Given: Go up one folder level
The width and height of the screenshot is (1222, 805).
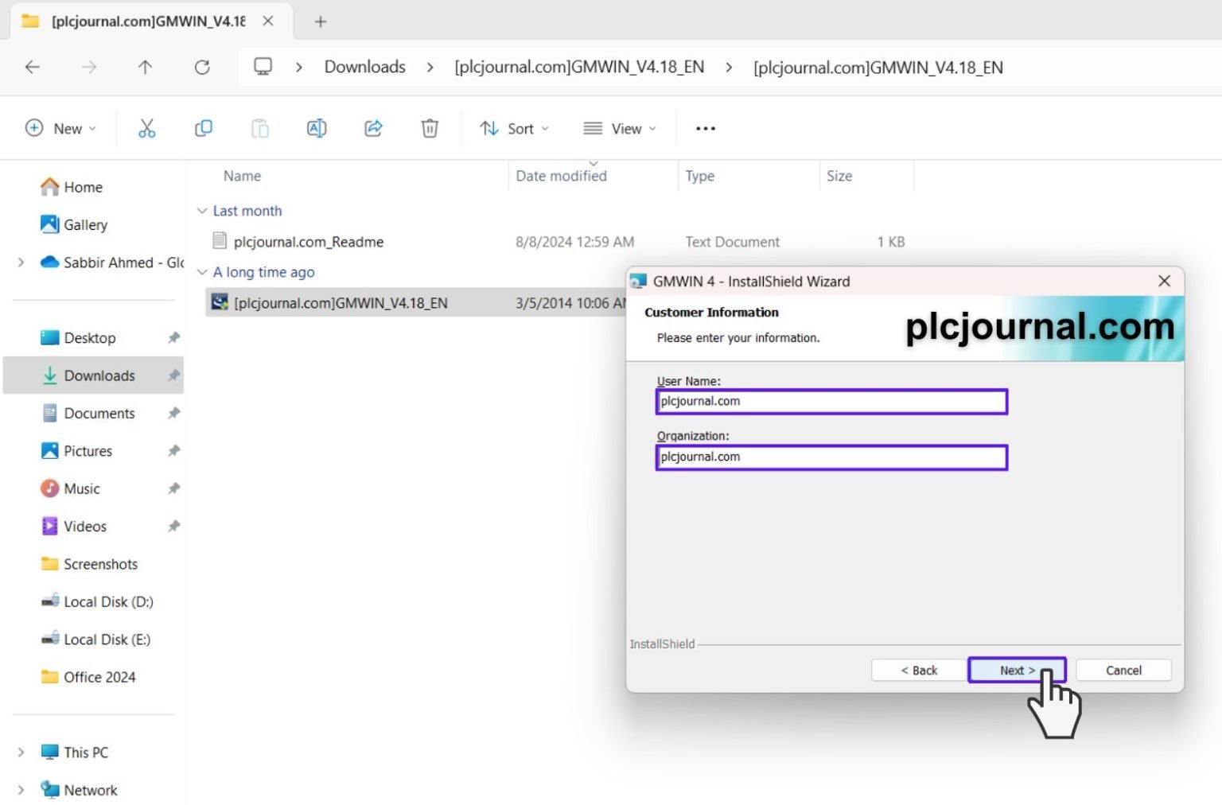Looking at the screenshot, I should pos(145,68).
